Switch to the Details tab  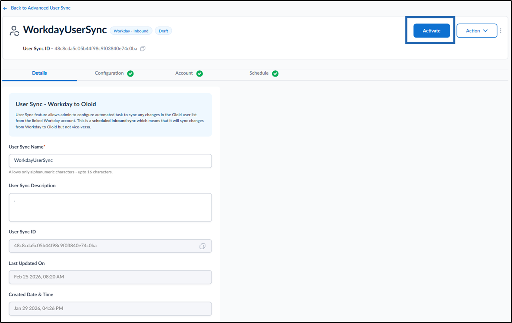39,73
